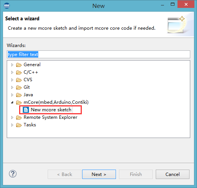The width and height of the screenshot is (197, 188).
Task: Click the CVS folder icon
Action: click(19, 80)
